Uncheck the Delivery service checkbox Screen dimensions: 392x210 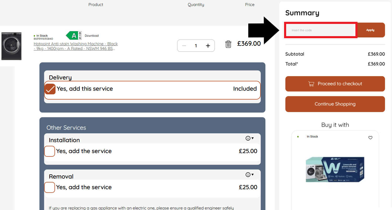pos(50,89)
